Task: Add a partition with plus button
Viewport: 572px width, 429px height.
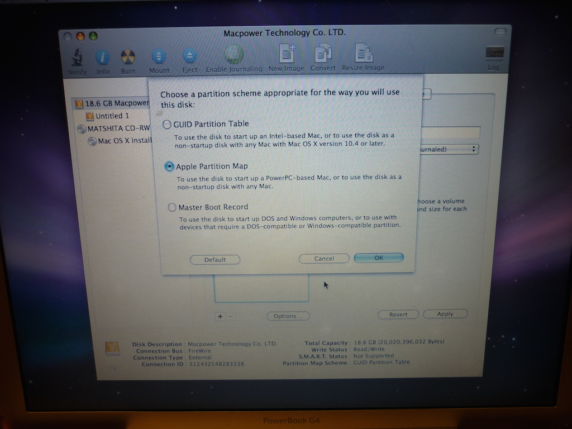Action: [x=220, y=317]
